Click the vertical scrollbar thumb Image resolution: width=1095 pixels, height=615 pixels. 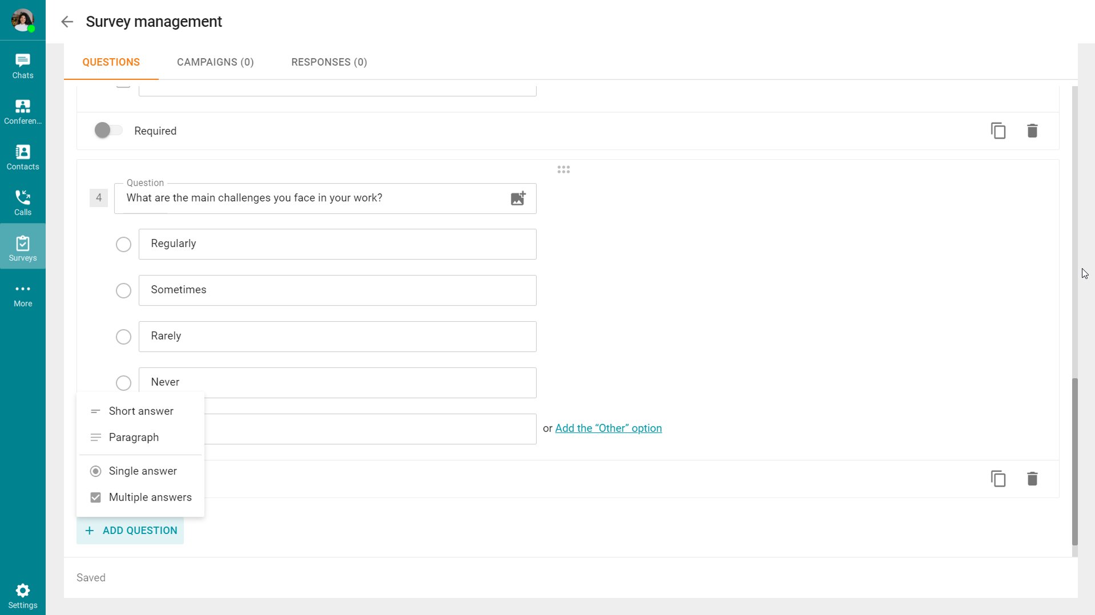pyautogui.click(x=1074, y=461)
